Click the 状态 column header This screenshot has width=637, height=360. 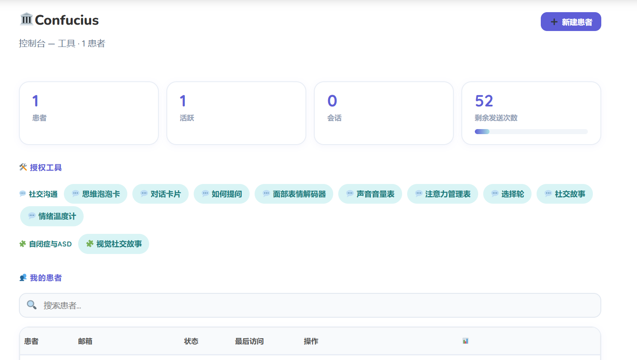191,341
